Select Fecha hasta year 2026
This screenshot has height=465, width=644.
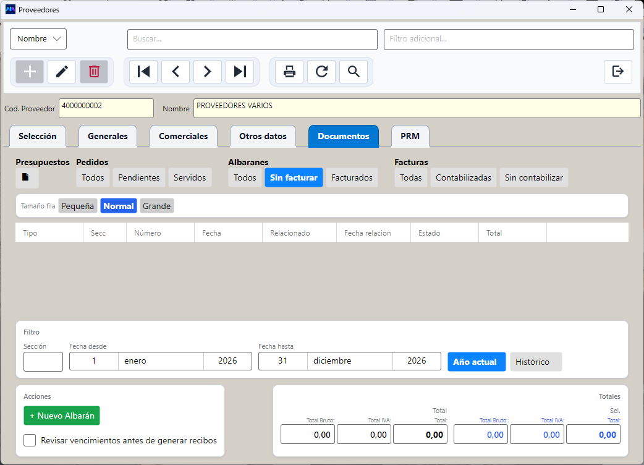tap(417, 360)
